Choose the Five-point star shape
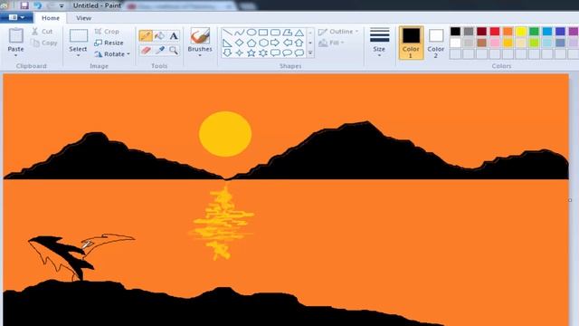The width and height of the screenshot is (579, 326). tap(252, 53)
